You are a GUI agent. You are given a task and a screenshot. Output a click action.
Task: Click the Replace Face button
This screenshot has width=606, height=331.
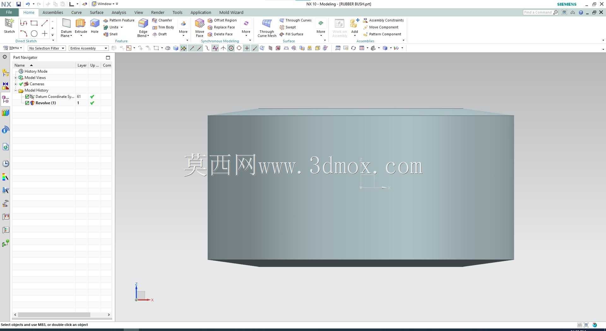pos(221,27)
